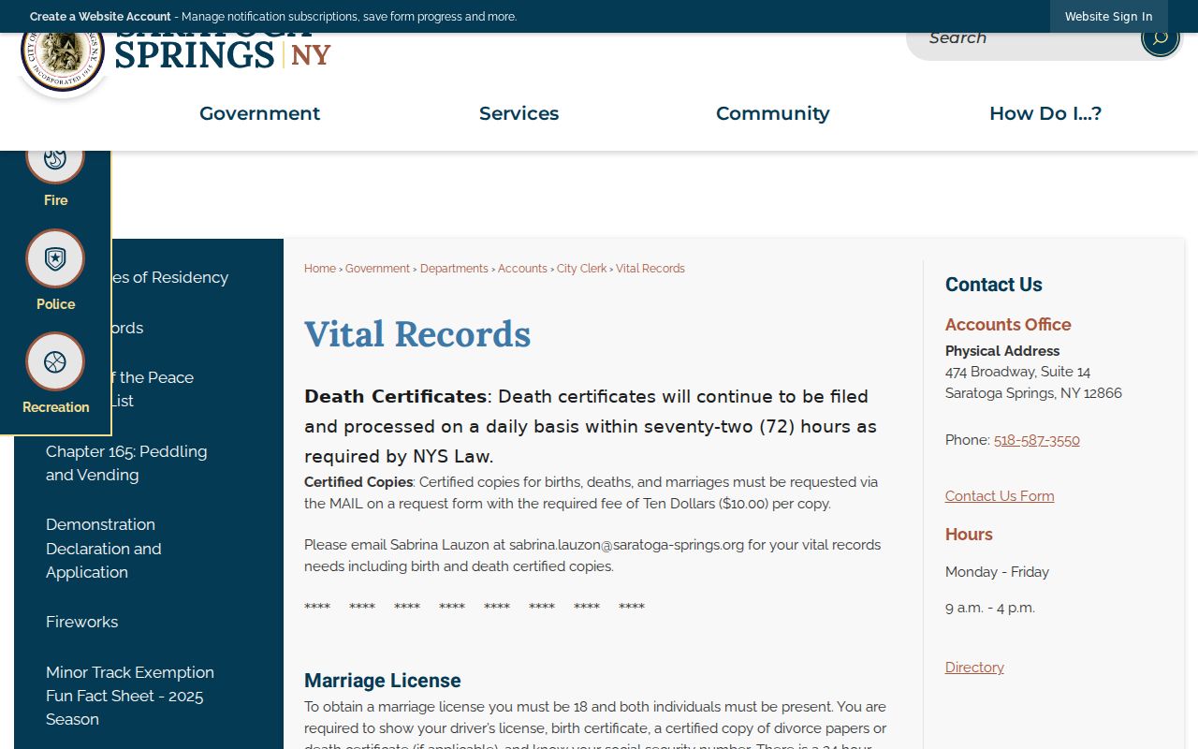Click the Vital Records page title
This screenshot has height=749, width=1198.
pyautogui.click(x=417, y=334)
